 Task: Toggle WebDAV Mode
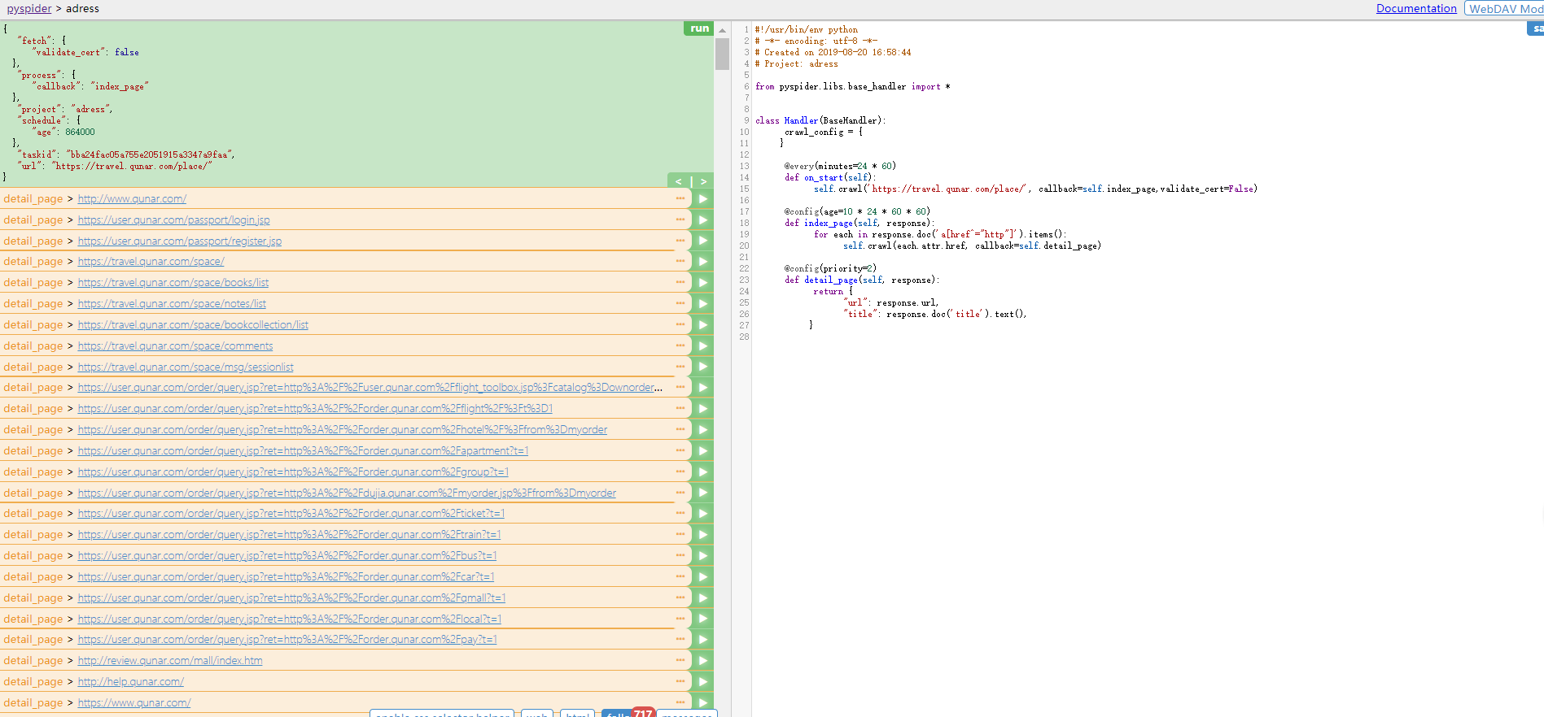1505,8
